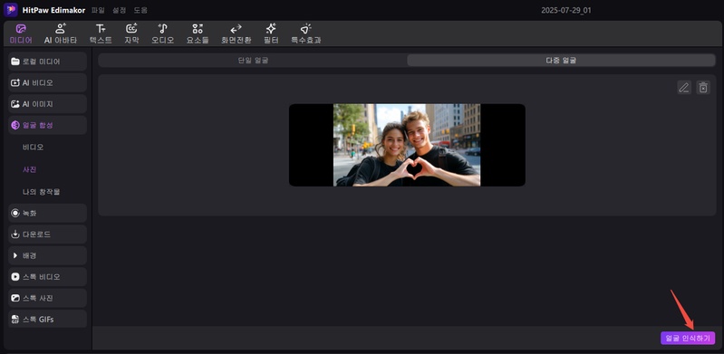The image size is (724, 354).
Task: Open the 미디어 toolbar section
Action: 21,34
